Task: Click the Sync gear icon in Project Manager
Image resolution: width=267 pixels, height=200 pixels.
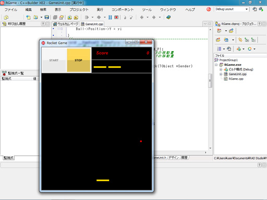Action: [240, 40]
